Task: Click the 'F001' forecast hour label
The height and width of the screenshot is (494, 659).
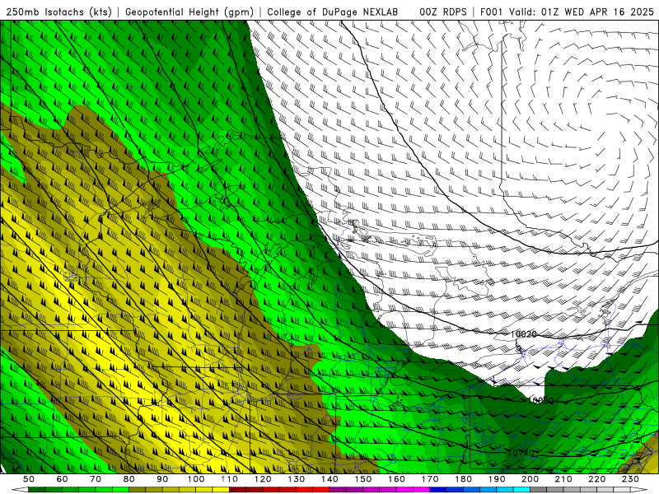Action: 492,12
